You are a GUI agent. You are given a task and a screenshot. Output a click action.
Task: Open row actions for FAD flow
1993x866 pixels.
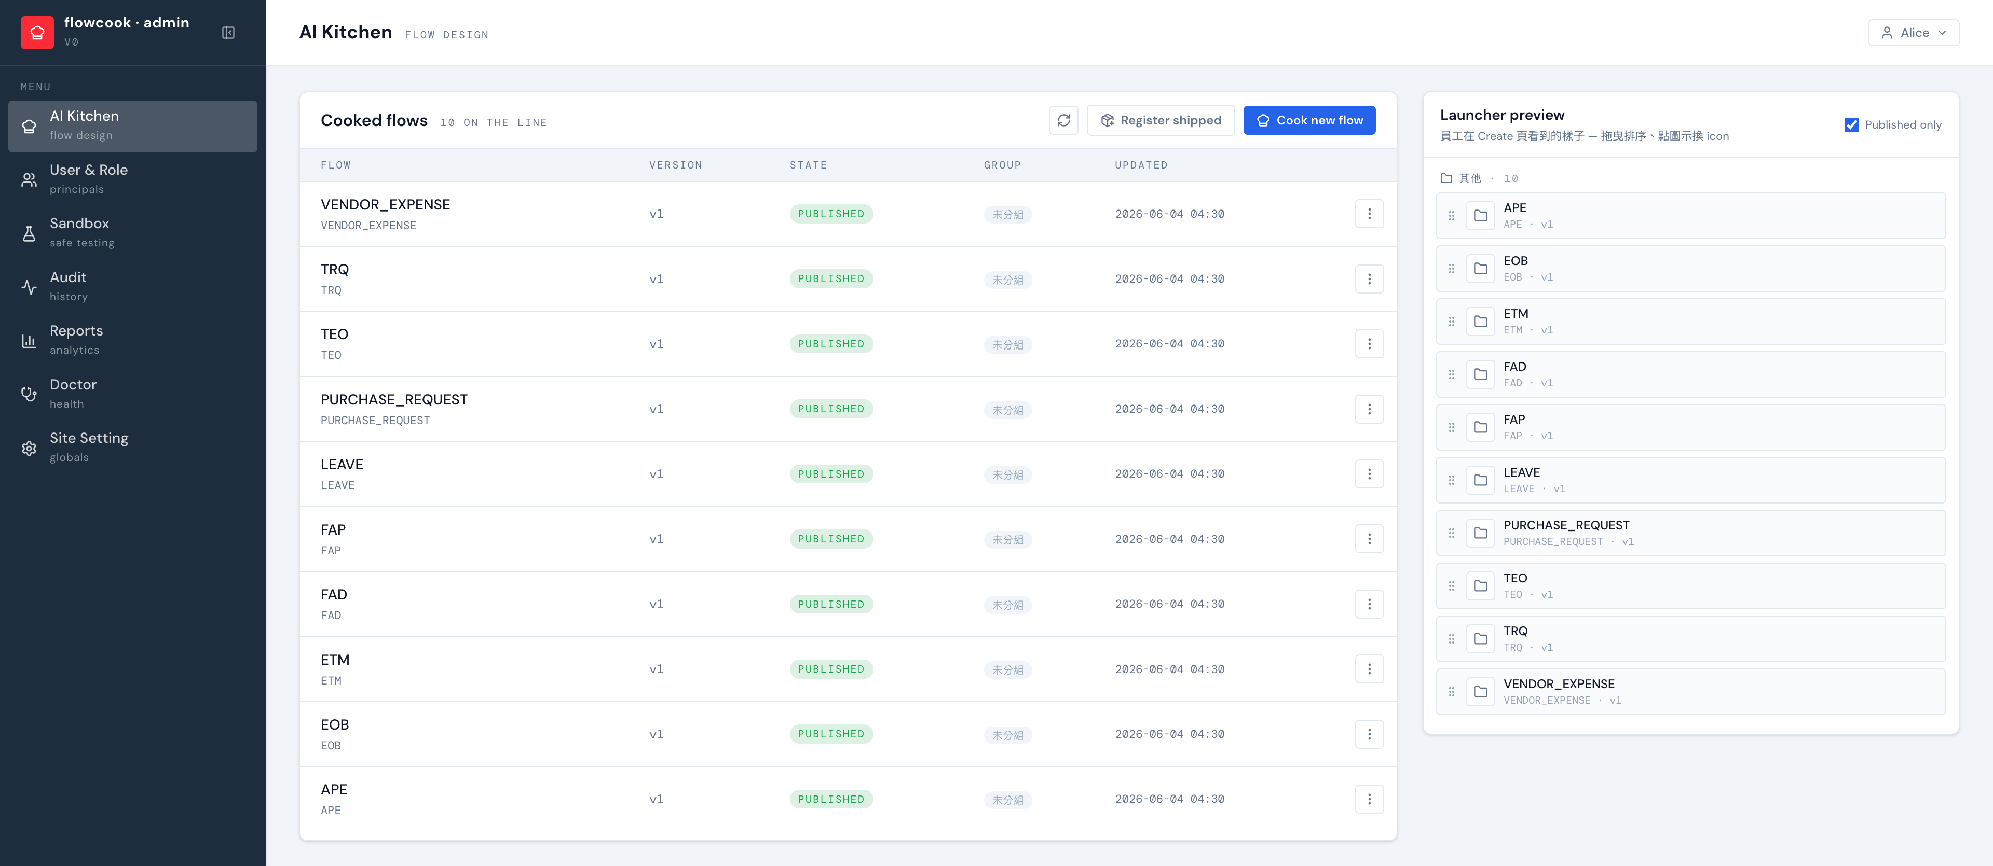[1370, 604]
